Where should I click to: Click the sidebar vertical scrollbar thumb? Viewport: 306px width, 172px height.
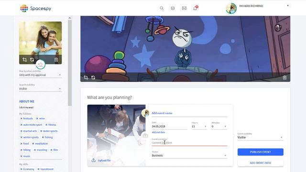(x=70, y=63)
